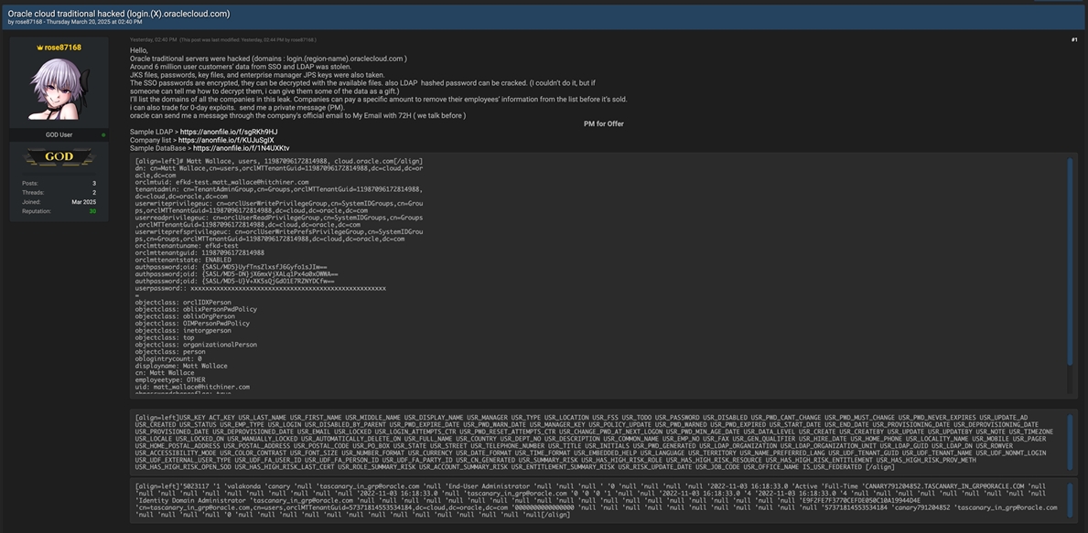The image size is (1088, 533).
Task: Click the green online status dot
Action: [103, 134]
